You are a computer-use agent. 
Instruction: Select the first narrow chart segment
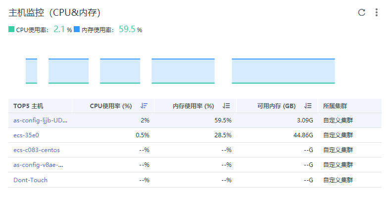point(31,71)
